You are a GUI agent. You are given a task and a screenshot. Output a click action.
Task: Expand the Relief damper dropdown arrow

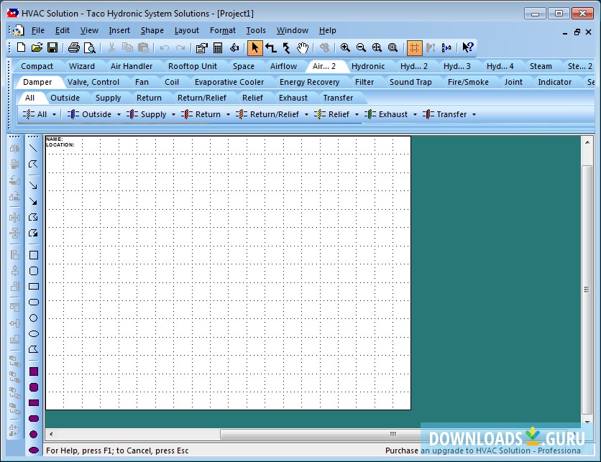(357, 114)
